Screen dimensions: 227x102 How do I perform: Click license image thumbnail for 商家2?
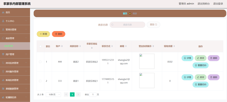click(147, 61)
